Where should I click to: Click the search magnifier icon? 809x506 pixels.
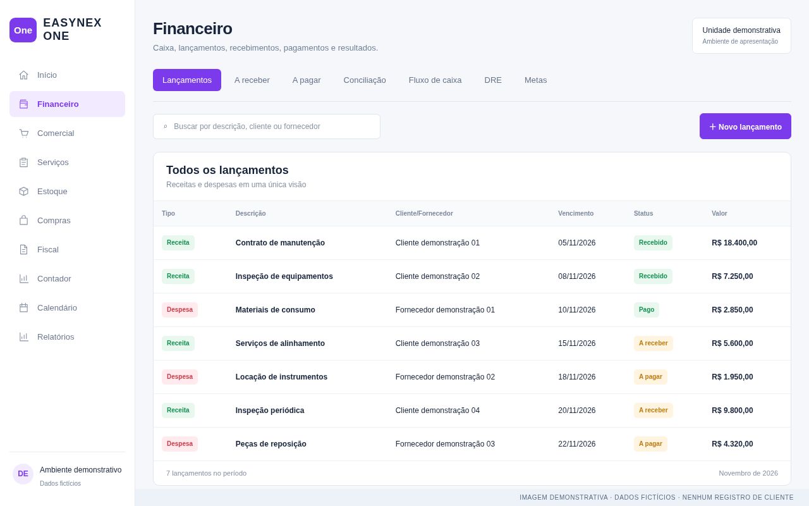pyautogui.click(x=166, y=126)
